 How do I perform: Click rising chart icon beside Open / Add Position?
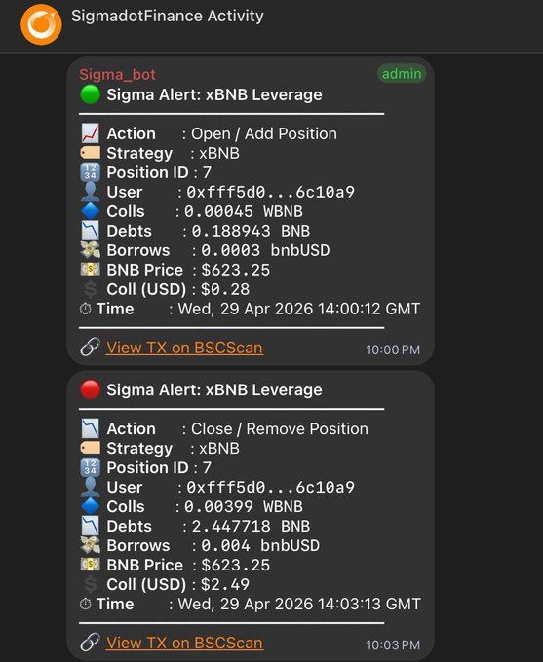90,133
